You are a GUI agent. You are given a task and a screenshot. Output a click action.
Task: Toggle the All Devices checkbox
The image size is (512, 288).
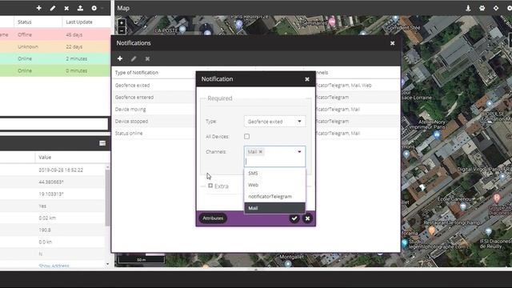click(247, 136)
